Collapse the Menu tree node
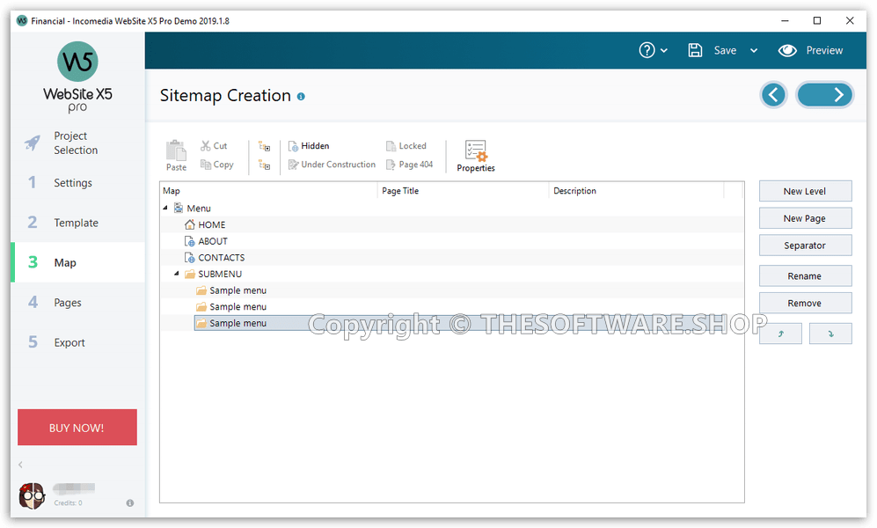This screenshot has width=877, height=528. [165, 208]
